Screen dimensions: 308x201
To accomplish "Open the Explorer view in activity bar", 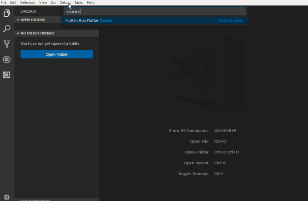I will (7, 14).
